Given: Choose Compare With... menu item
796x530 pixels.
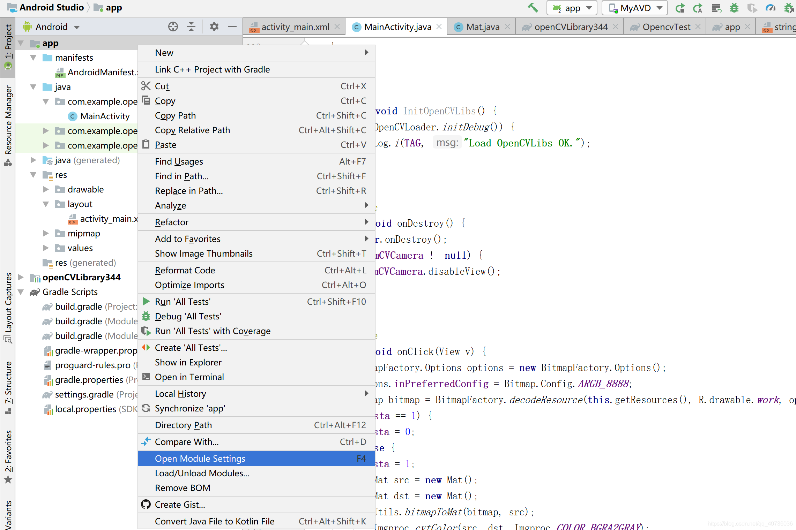Looking at the screenshot, I should click(256, 442).
